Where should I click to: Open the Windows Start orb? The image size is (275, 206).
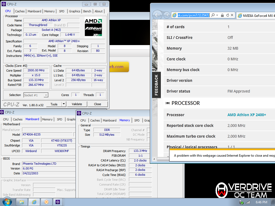pyautogui.click(x=7, y=201)
